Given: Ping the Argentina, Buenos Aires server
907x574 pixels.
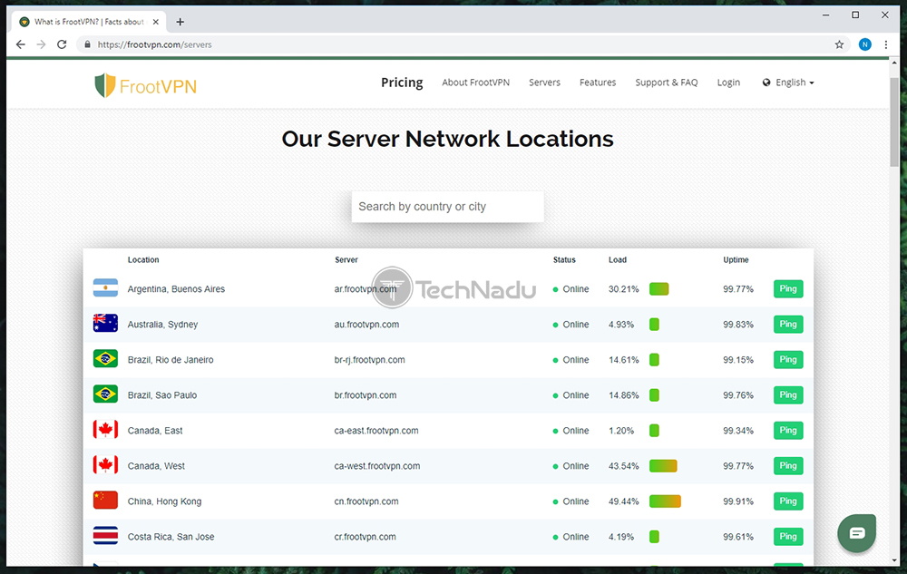Looking at the screenshot, I should pyautogui.click(x=788, y=288).
